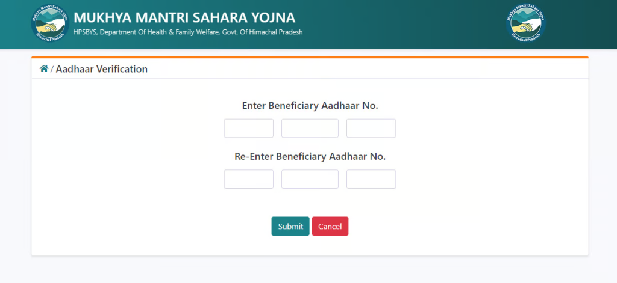Click the Re-Enter Beneficiary Aadhaar No. label

310,156
